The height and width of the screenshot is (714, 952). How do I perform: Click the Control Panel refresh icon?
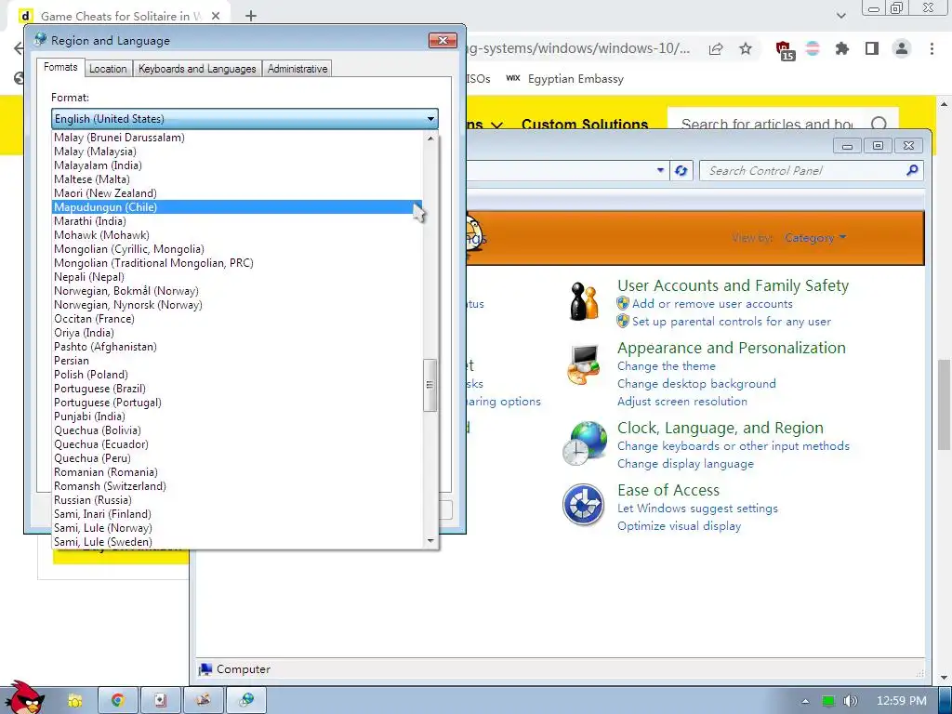click(x=681, y=171)
